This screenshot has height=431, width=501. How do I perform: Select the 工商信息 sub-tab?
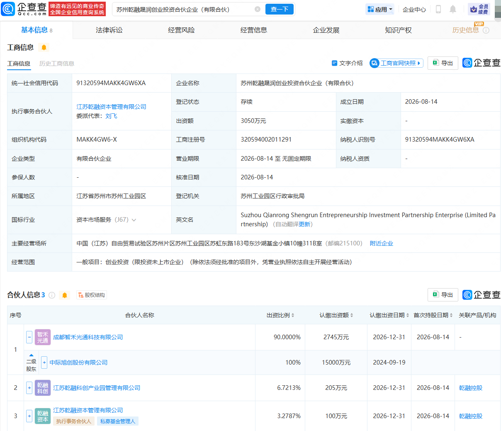(x=19, y=64)
